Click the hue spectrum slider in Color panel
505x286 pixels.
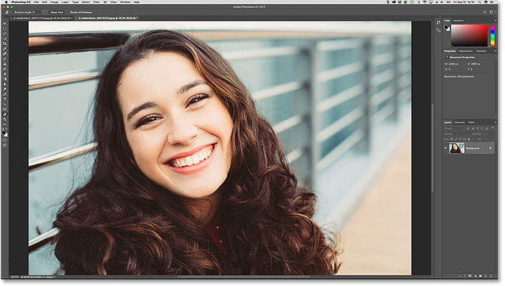click(492, 35)
